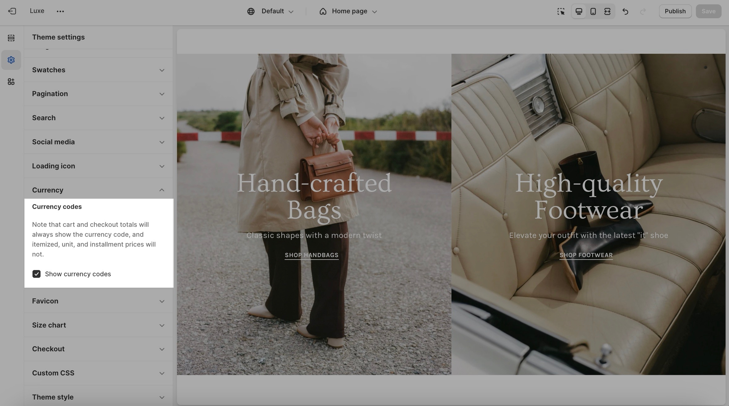
Task: Expand the Custom CSS section
Action: point(98,373)
